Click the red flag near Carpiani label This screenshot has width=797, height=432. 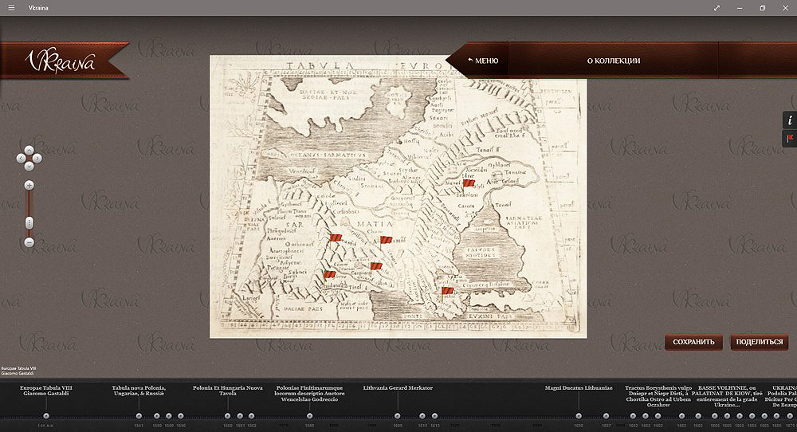375,268
